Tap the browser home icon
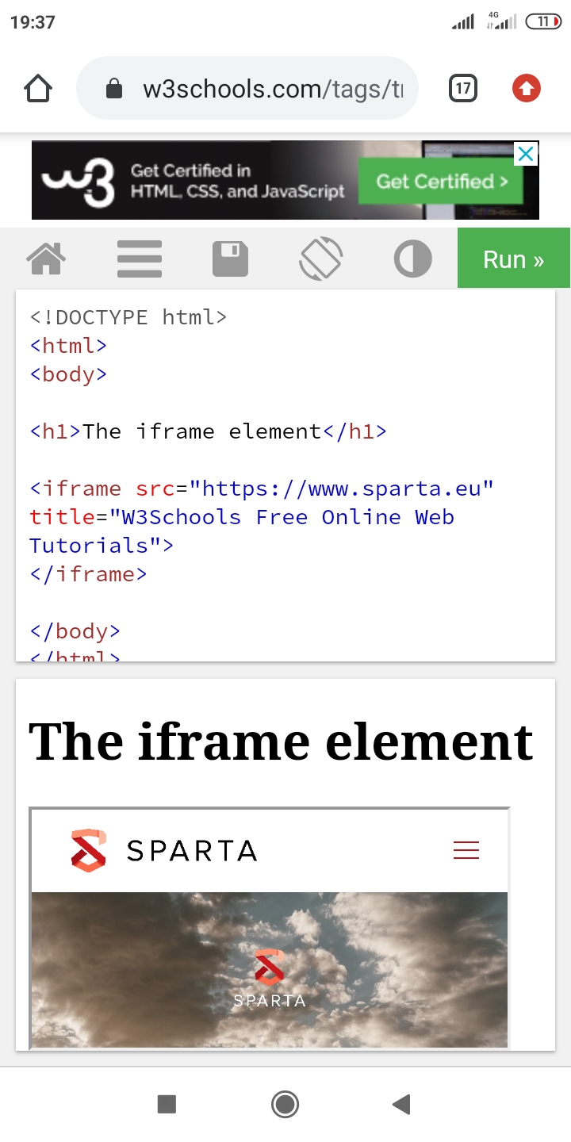 coord(38,88)
